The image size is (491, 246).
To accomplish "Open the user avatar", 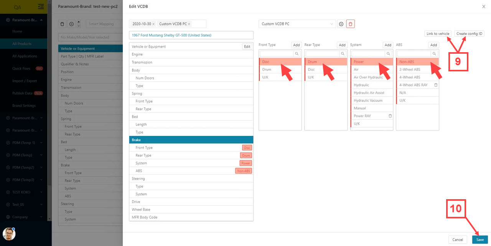I will pos(9,234).
